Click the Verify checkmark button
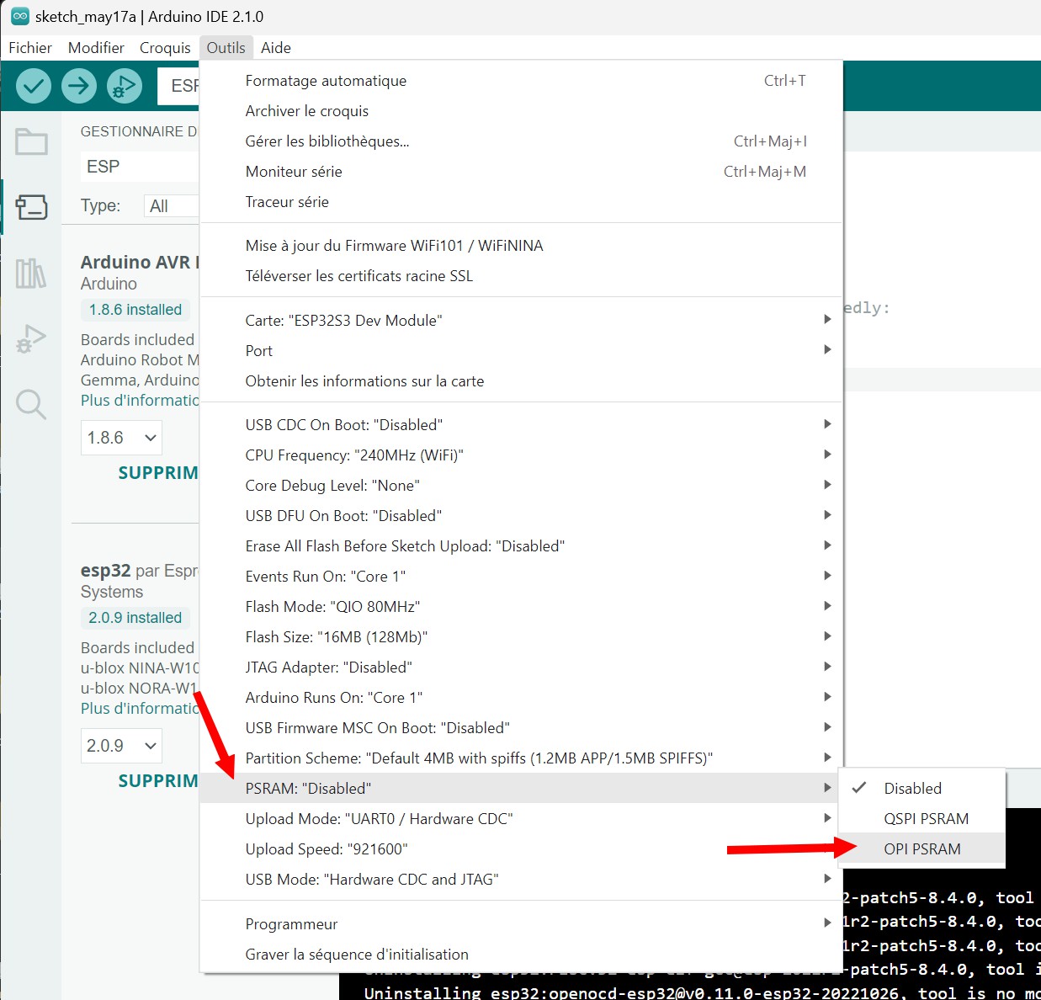 click(34, 86)
